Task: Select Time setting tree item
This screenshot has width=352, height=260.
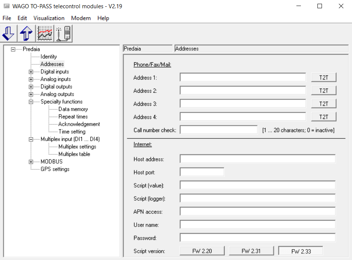Action: coord(72,132)
